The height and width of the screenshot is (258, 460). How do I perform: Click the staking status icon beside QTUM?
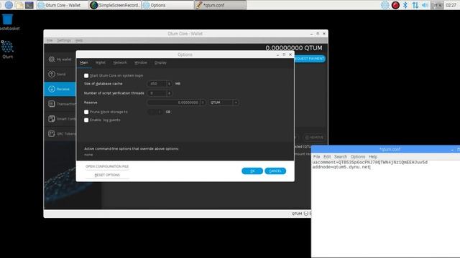point(306,214)
